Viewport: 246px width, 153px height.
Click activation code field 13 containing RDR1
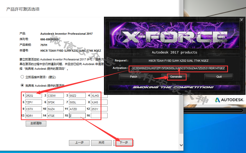point(33,115)
